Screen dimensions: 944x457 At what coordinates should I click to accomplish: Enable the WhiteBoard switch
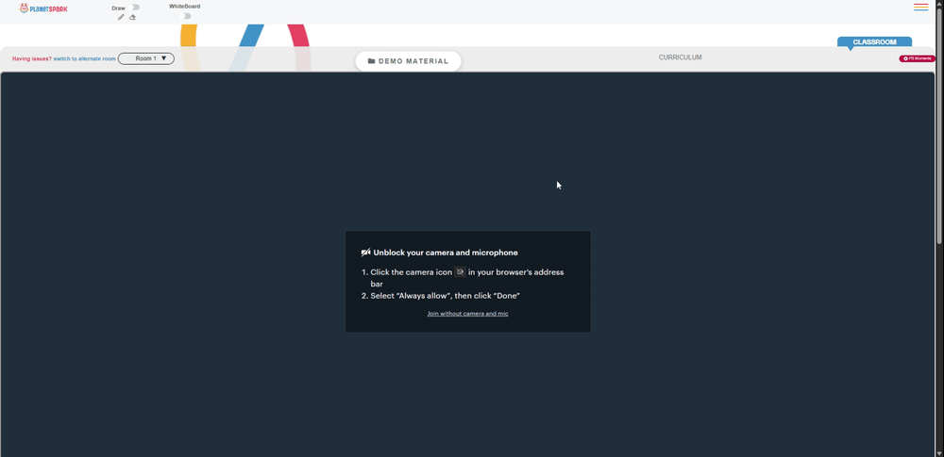click(x=186, y=16)
